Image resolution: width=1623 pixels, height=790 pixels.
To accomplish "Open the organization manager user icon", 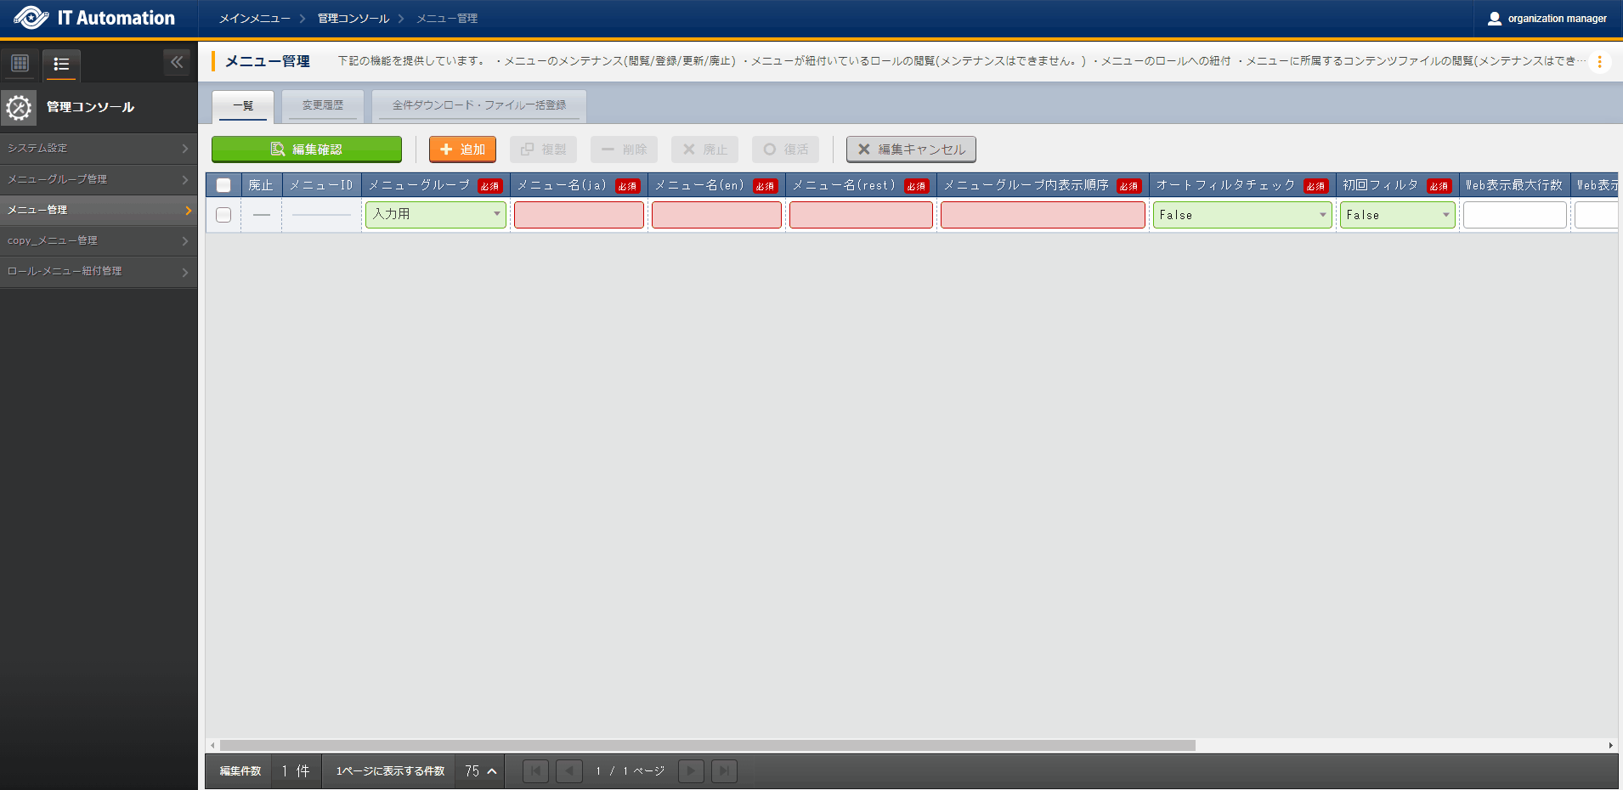I will tap(1495, 19).
